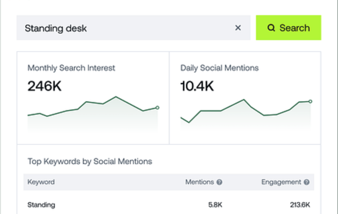This screenshot has width=338, height=214.
Task: Click the 'Top Keywords by Social Mentions' heading
Action: coord(89,161)
